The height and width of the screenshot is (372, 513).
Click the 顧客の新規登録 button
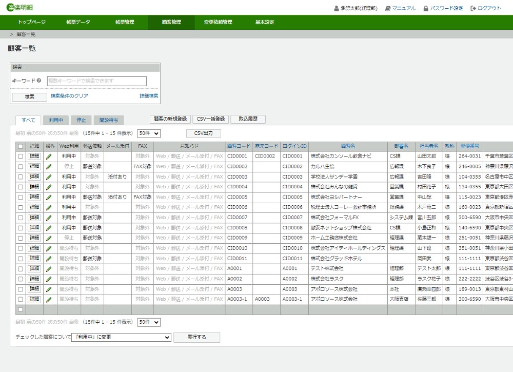point(170,119)
